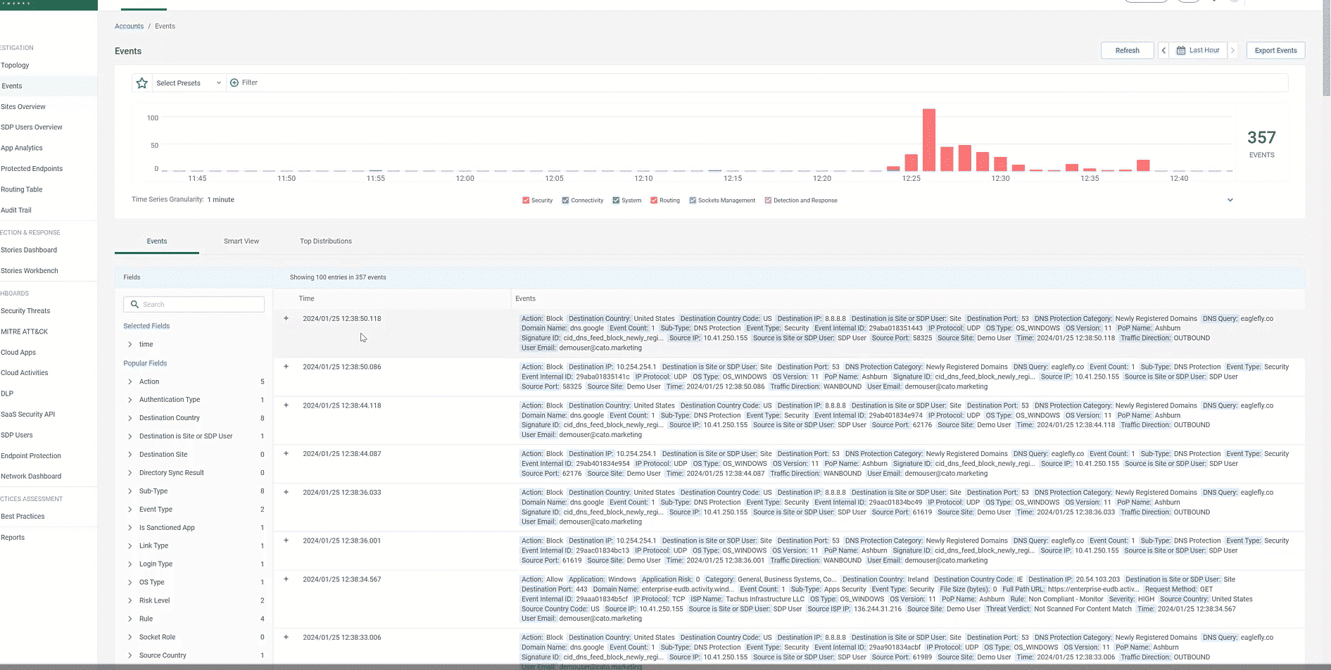
Task: Click inside the Fields search box
Action: 194,305
